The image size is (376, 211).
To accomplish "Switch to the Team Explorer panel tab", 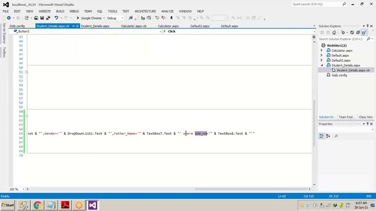I will pyautogui.click(x=346, y=117).
